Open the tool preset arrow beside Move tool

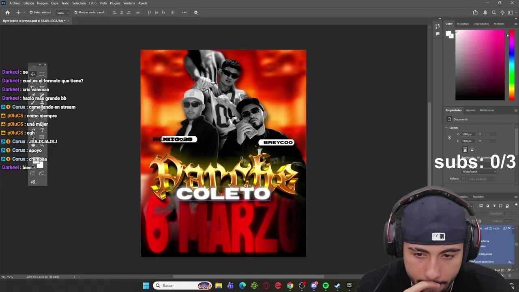tap(24, 13)
